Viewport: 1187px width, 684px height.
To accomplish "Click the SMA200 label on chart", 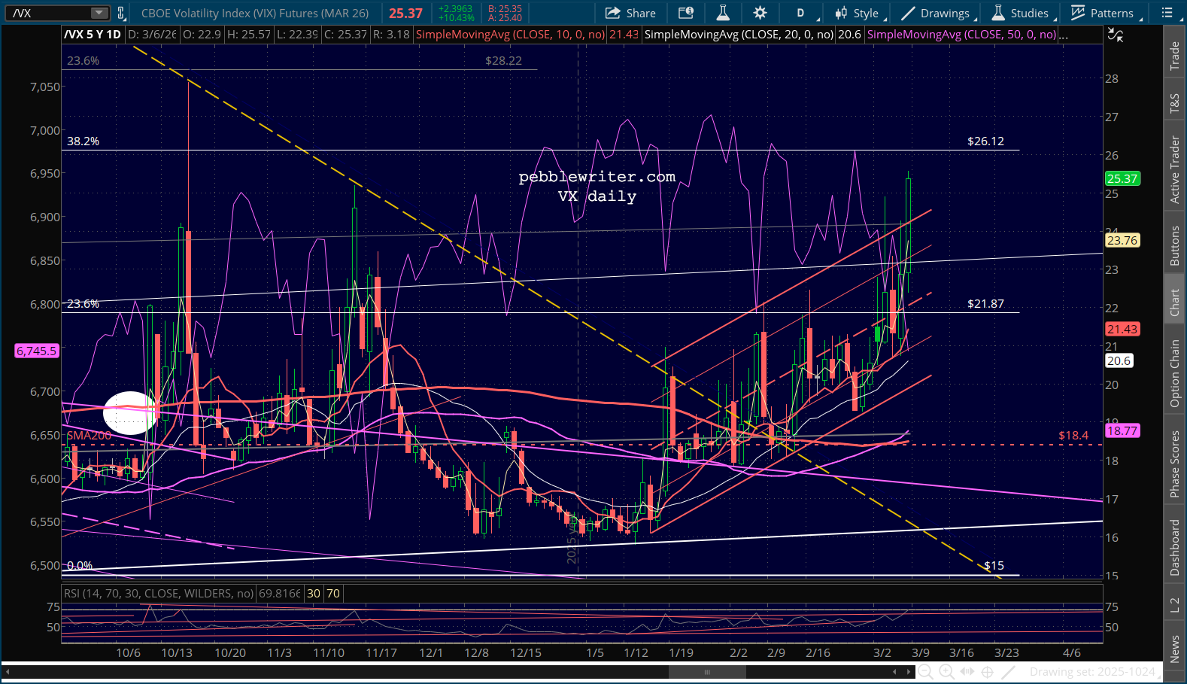I will [89, 436].
